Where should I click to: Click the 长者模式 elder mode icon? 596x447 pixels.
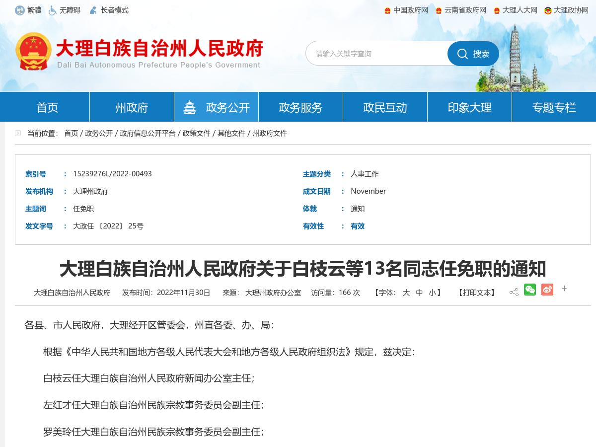92,9
